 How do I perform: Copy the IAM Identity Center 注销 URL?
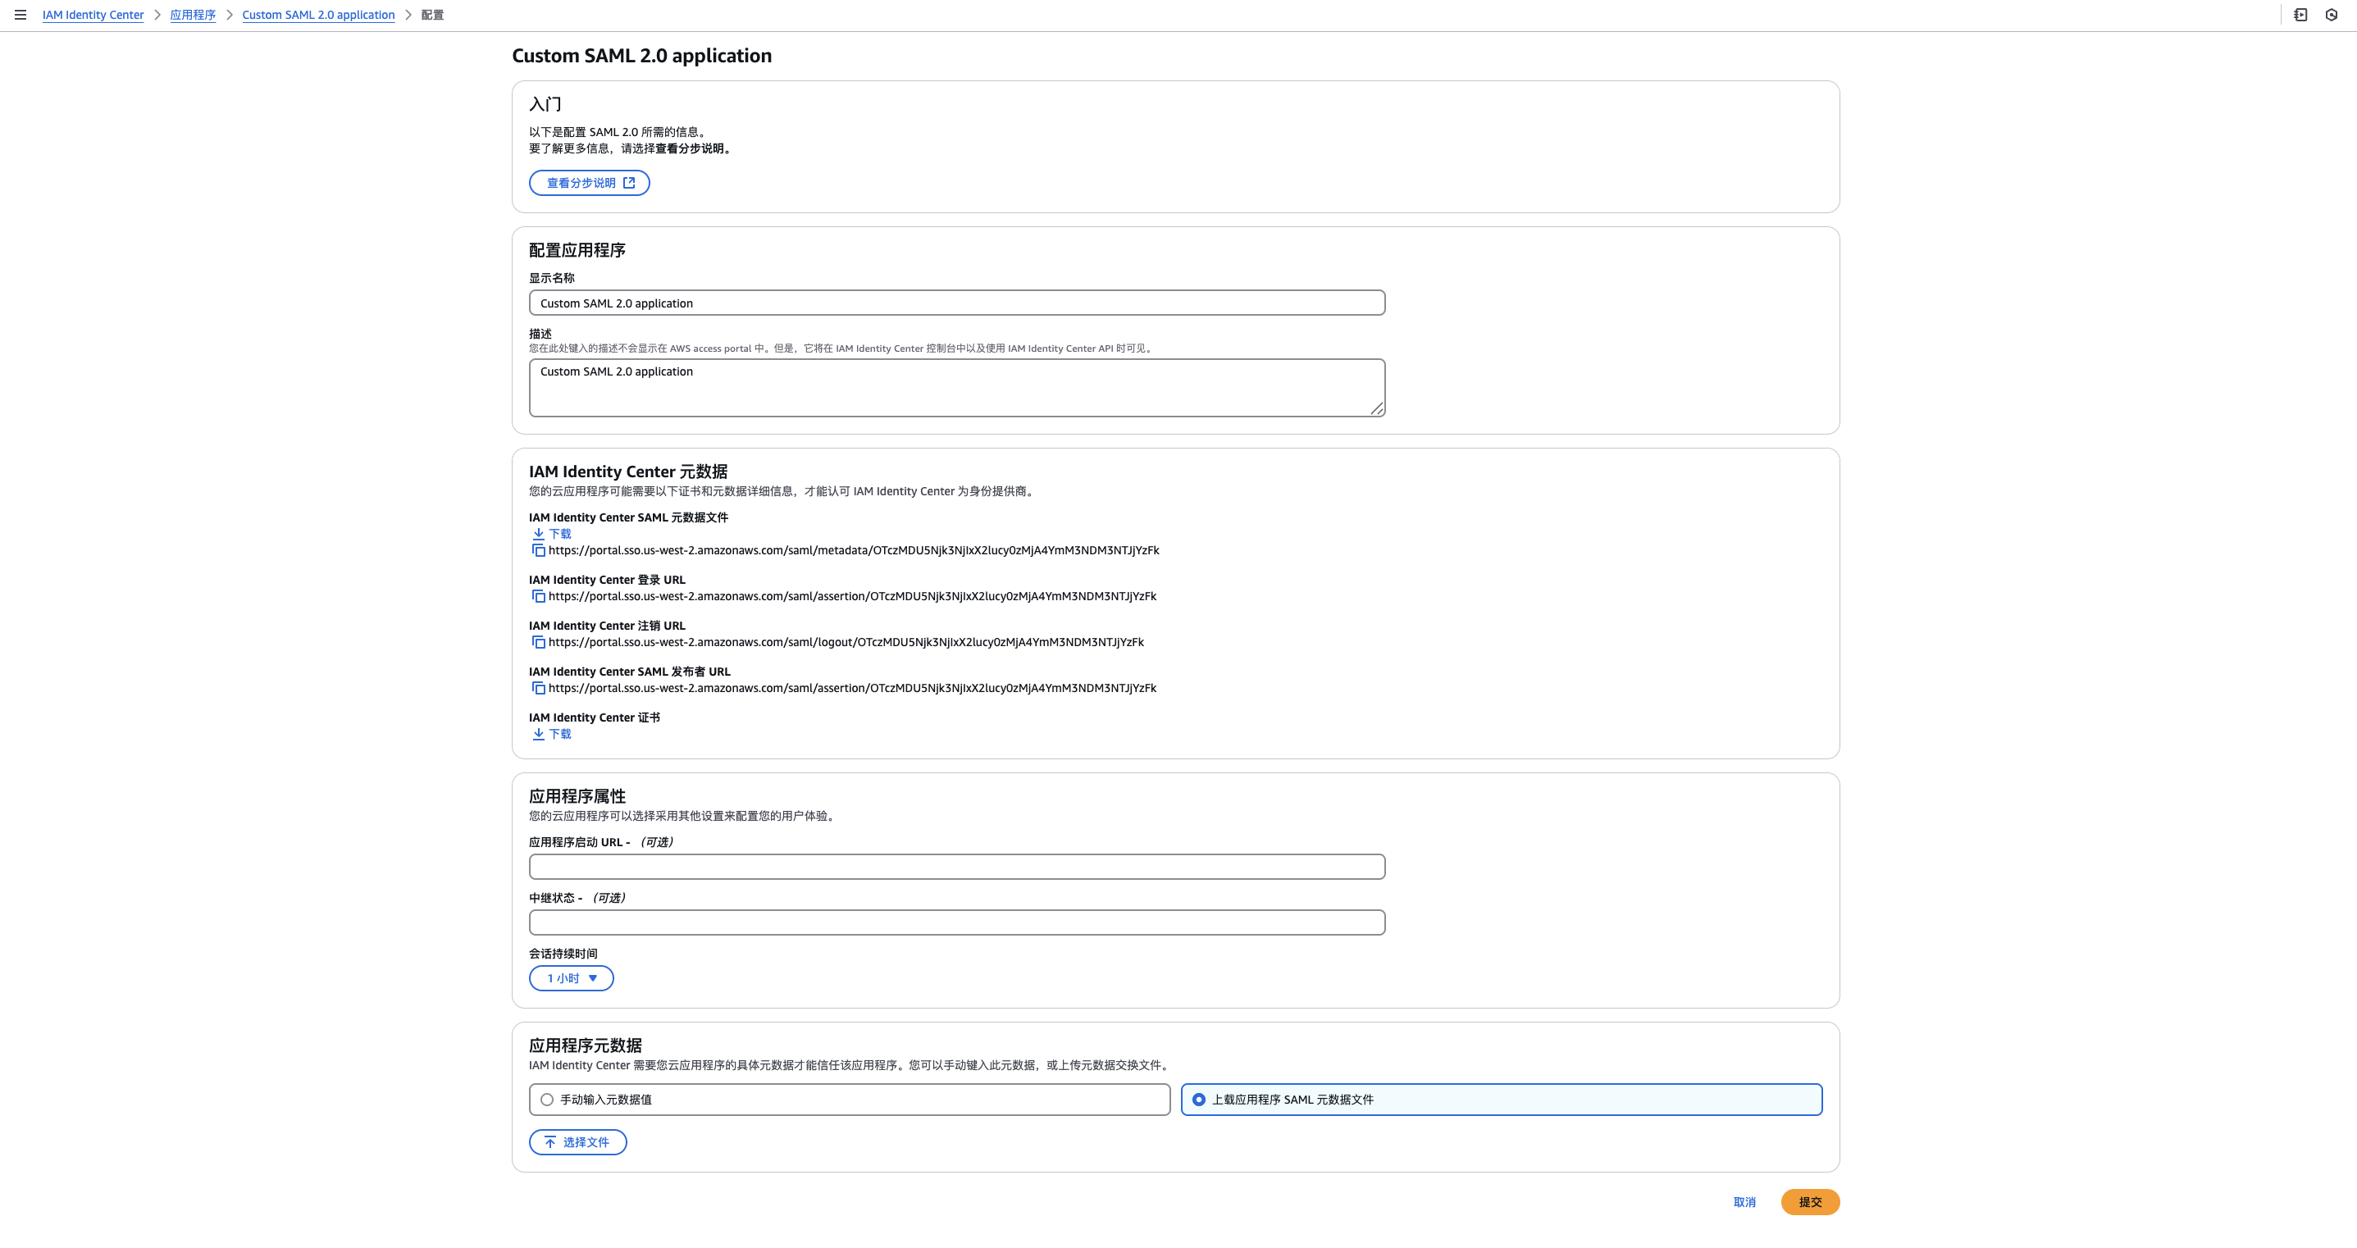point(539,642)
